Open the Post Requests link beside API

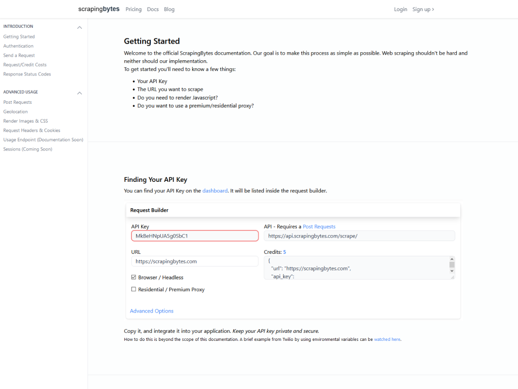tap(319, 227)
